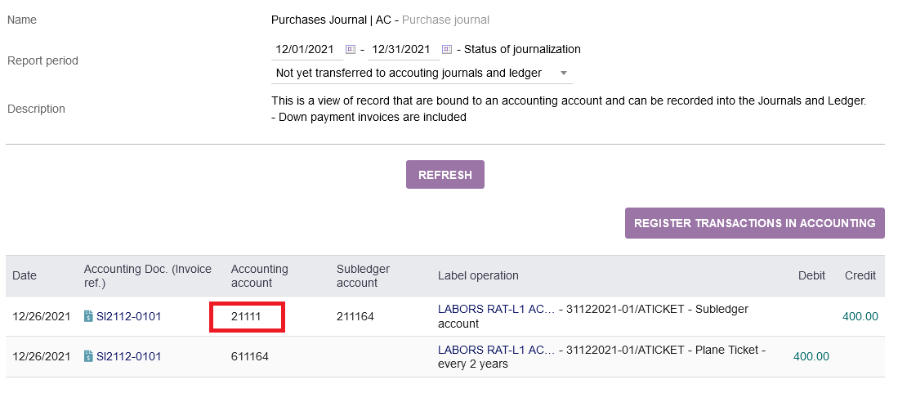
Task: Click invoice icon in second SI2112-0101 row
Action: point(88,356)
